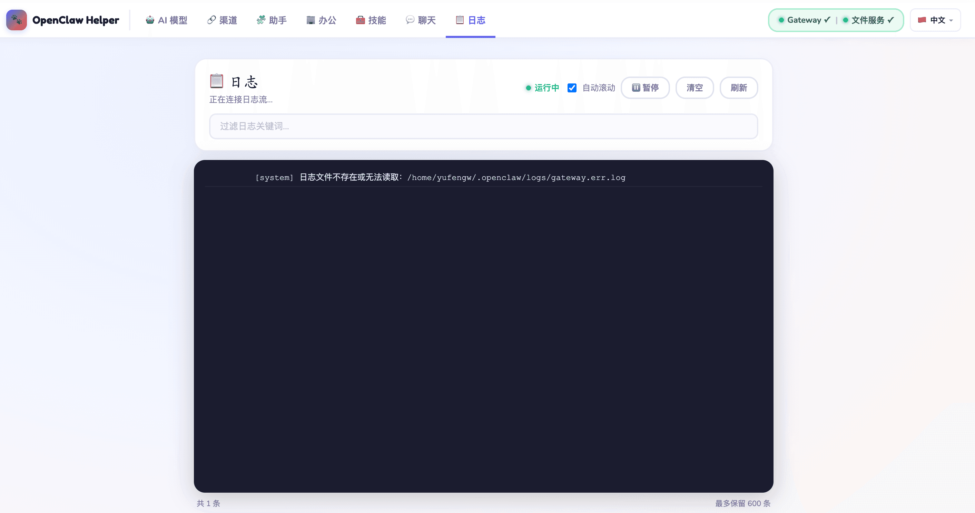This screenshot has width=975, height=513.
Task: Click the toolbox icon for 技能
Action: click(360, 20)
